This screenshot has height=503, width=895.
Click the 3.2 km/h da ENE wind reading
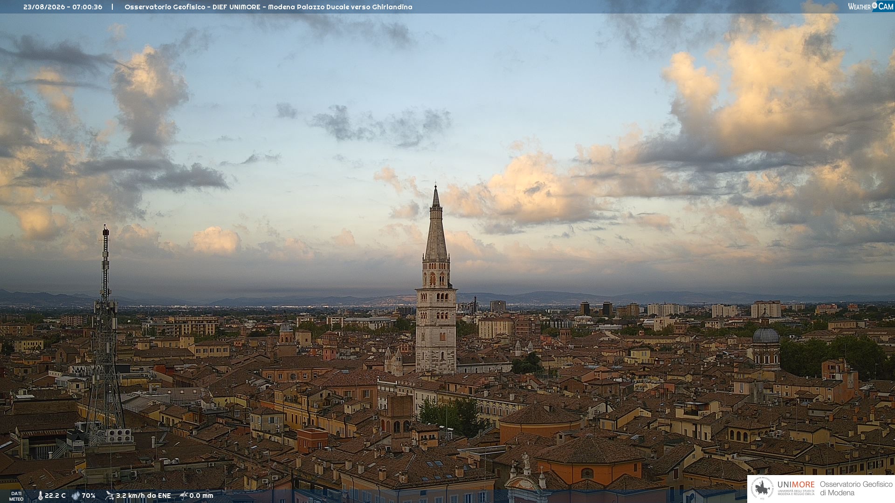click(144, 496)
